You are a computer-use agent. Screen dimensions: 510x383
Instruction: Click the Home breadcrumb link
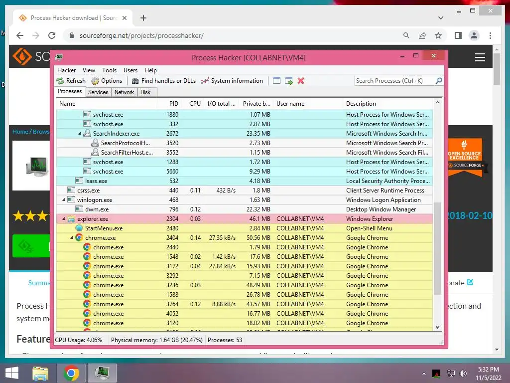click(20, 132)
